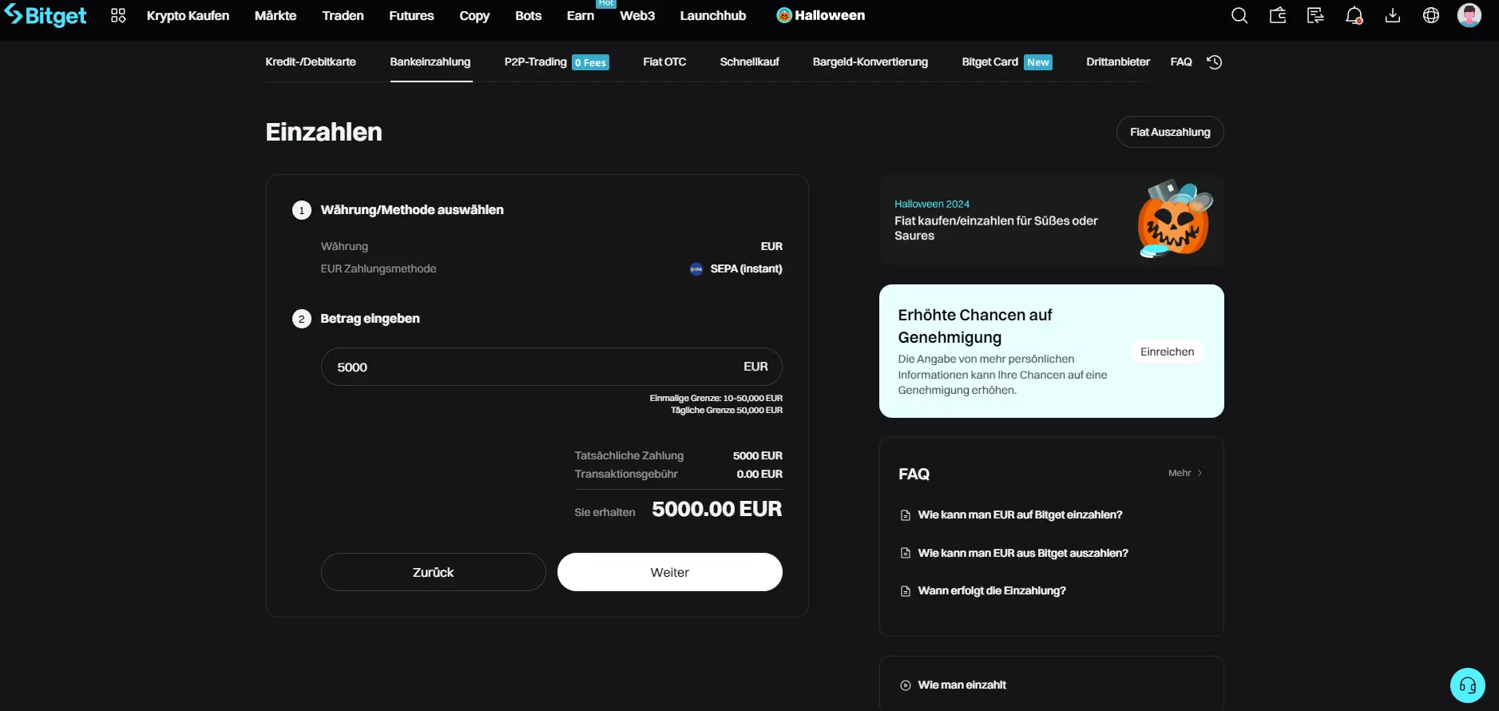
Task: Click the Flat Auszahlung button
Action: point(1170,132)
